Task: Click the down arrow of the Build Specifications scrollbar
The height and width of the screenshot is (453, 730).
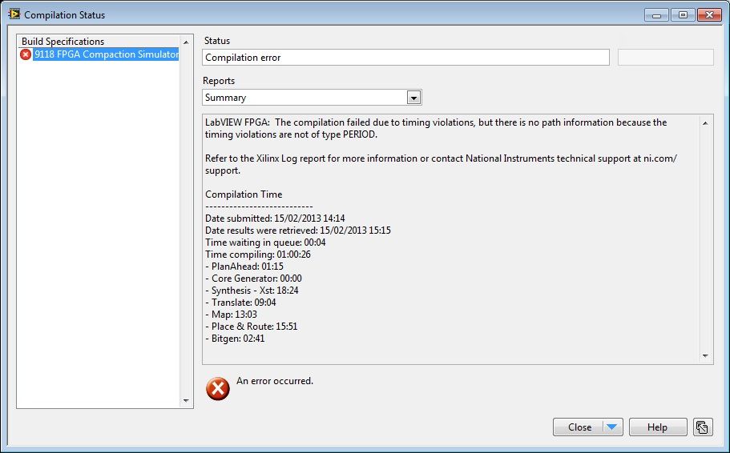Action: [x=186, y=400]
